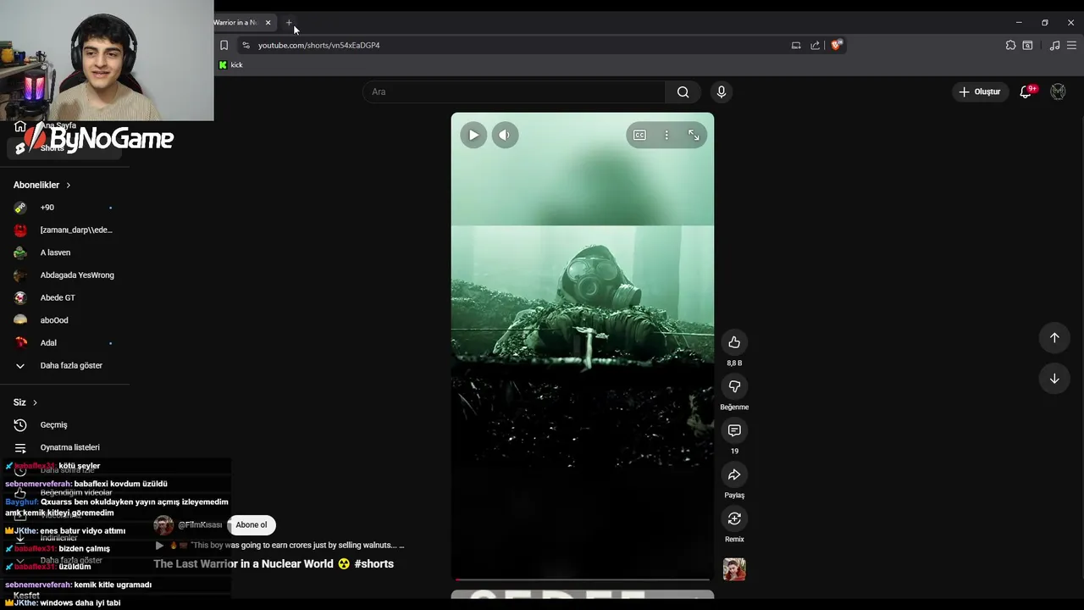Go to the next Short with down arrow
This screenshot has width=1084, height=610.
pyautogui.click(x=1054, y=379)
